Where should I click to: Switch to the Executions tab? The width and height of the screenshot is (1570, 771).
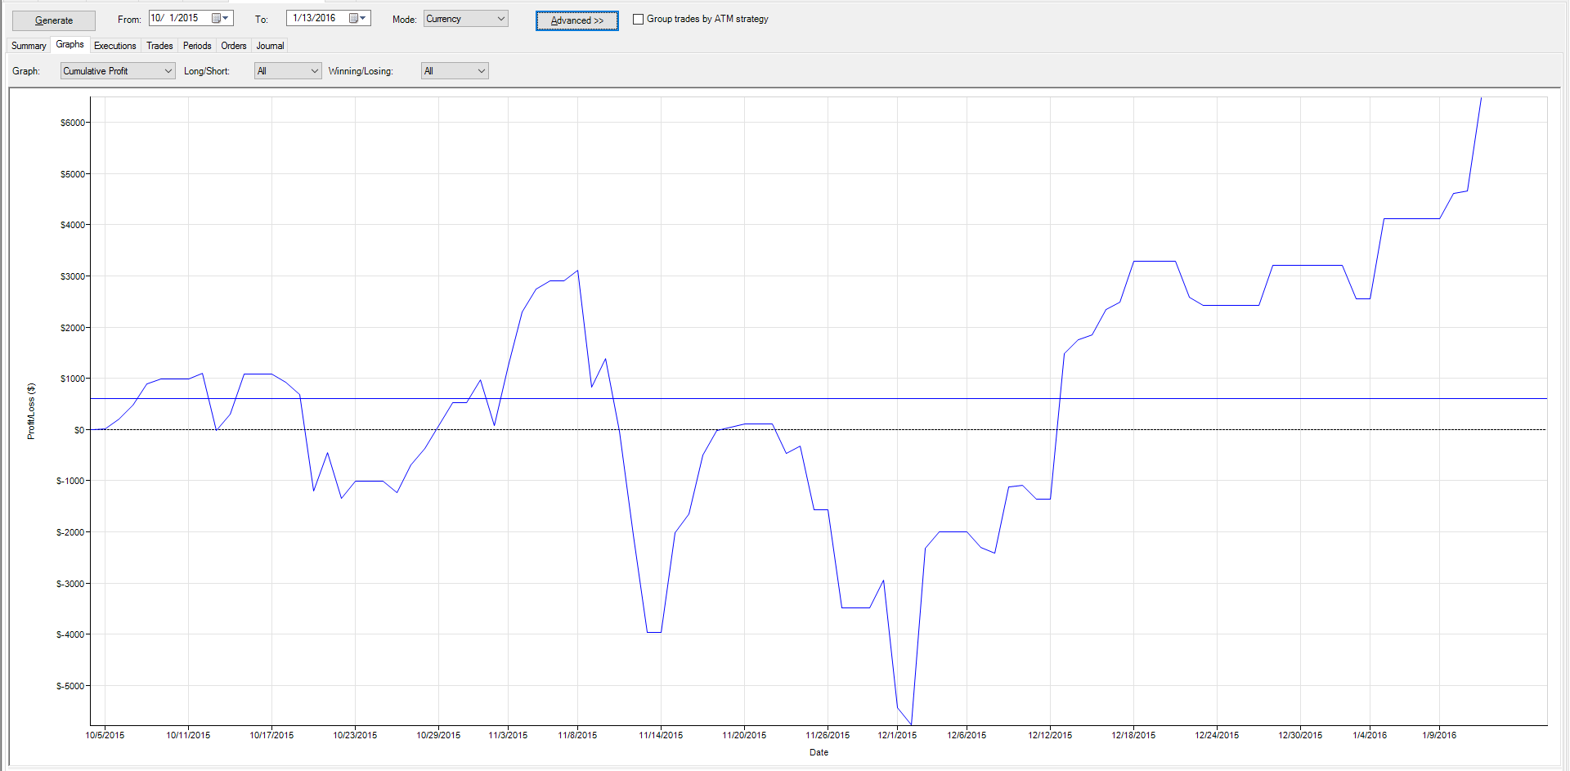pyautogui.click(x=115, y=46)
